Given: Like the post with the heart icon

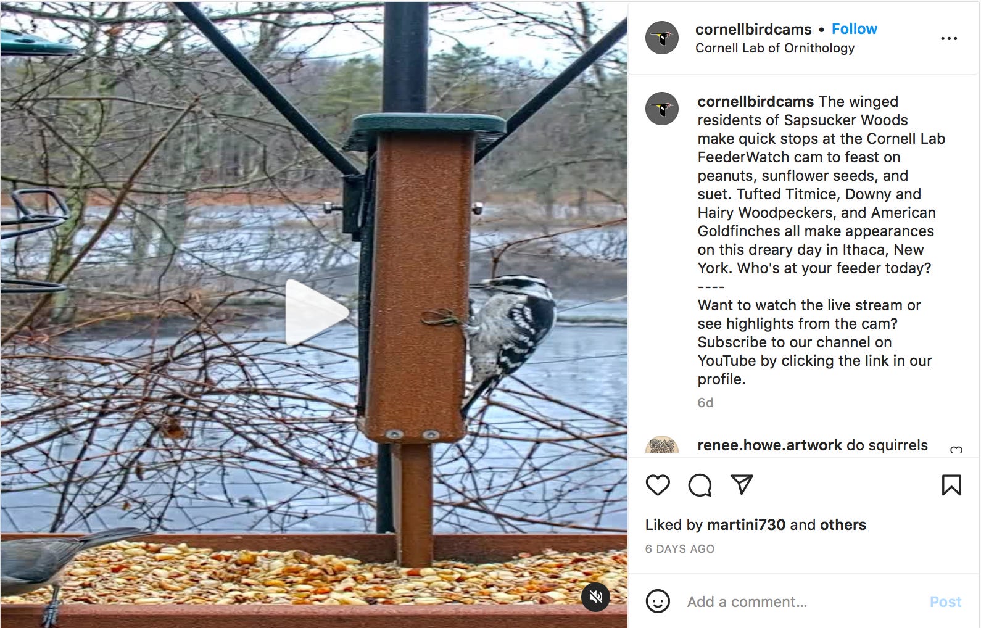Looking at the screenshot, I should click(658, 485).
